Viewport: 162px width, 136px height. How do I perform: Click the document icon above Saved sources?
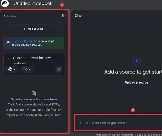34,94
